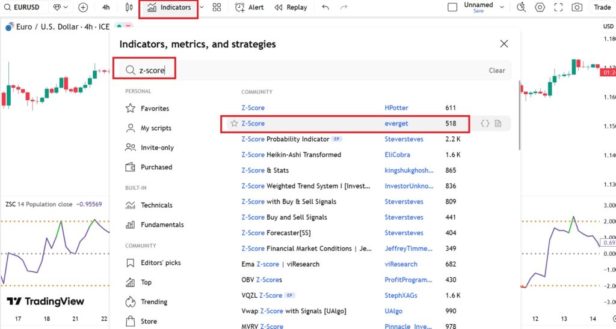Click the add symbol plus icon
The image size is (616, 329).
(83, 7)
